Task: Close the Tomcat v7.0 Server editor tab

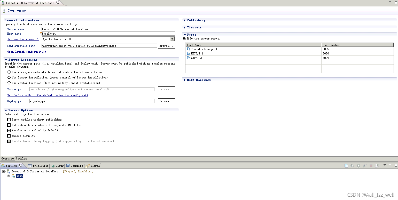Action: pyautogui.click(x=57, y=3)
